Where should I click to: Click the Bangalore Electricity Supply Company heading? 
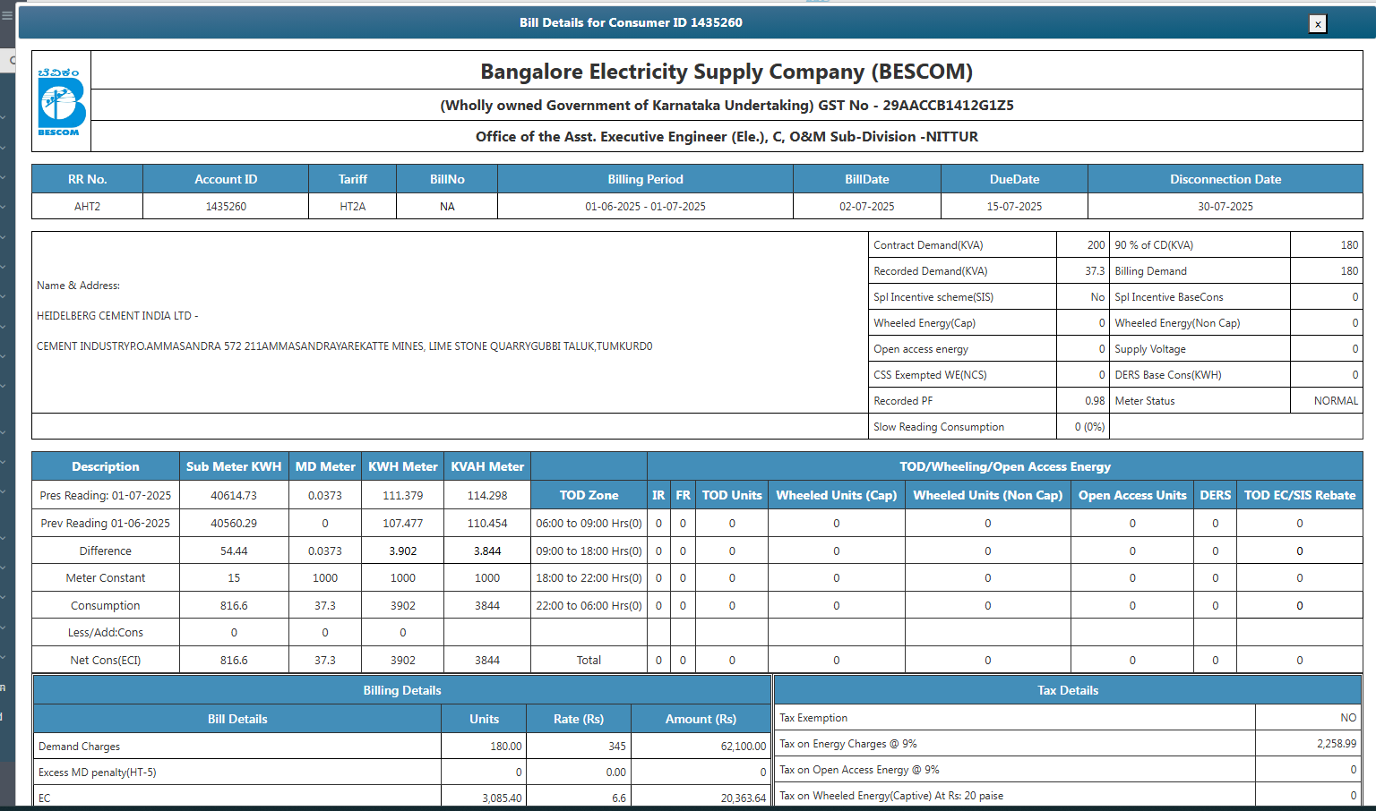pyautogui.click(x=727, y=72)
